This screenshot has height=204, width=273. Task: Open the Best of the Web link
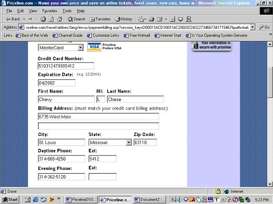[32, 35]
